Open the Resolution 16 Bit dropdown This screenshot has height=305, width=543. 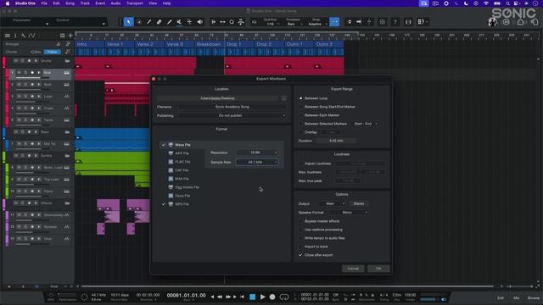pos(256,152)
